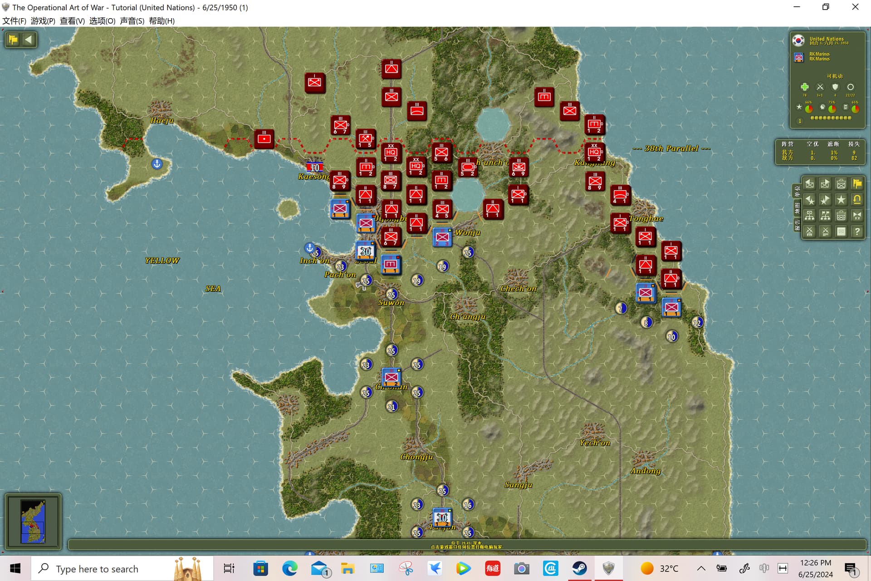Select the blue unit beside Wonju
Image resolution: width=871 pixels, height=581 pixels.
click(442, 237)
